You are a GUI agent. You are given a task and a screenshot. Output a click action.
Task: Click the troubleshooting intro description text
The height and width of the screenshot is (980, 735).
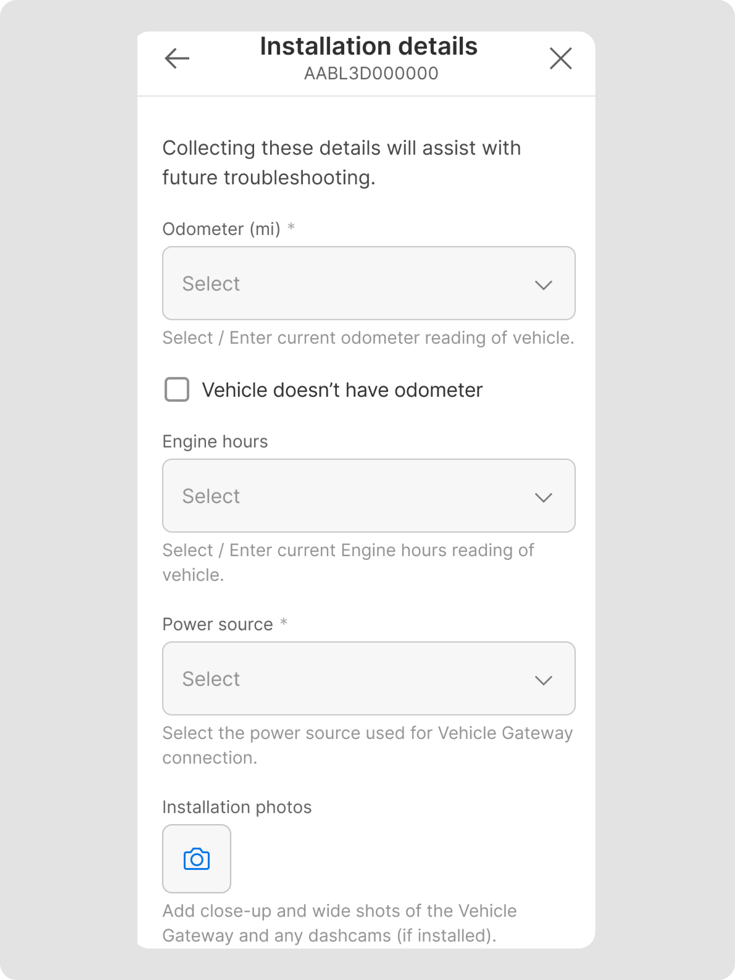(341, 163)
